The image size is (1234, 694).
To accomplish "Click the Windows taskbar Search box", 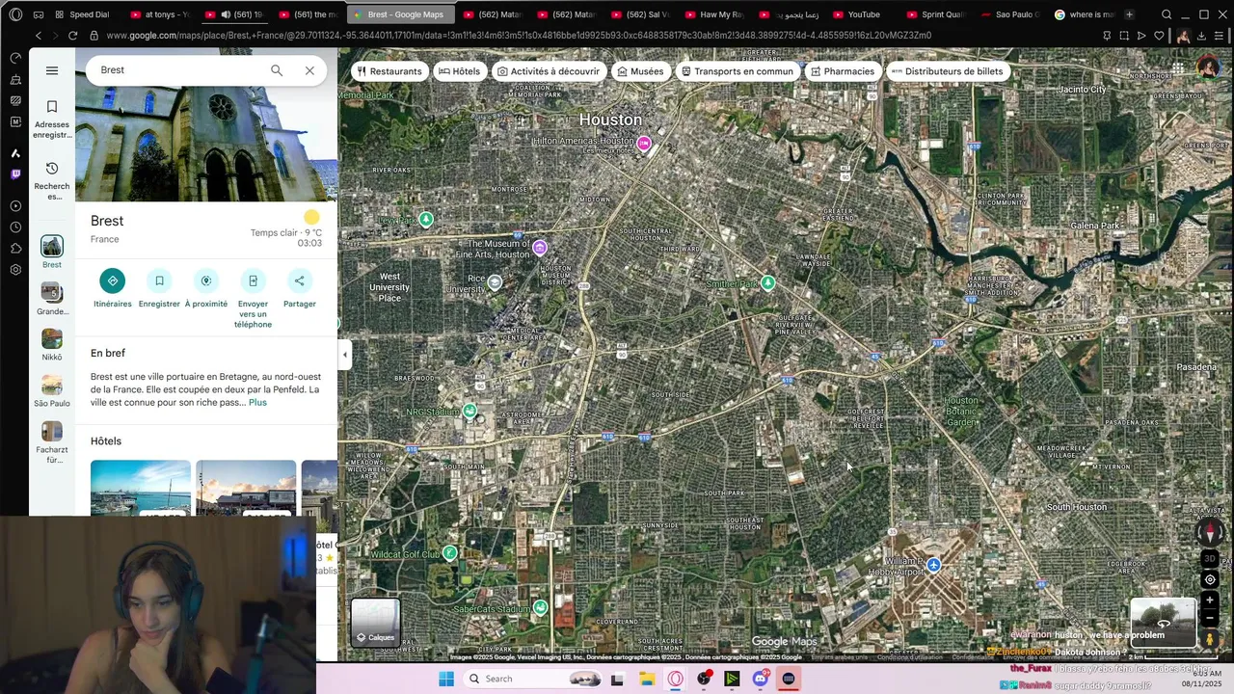I will pyautogui.click(x=533, y=679).
